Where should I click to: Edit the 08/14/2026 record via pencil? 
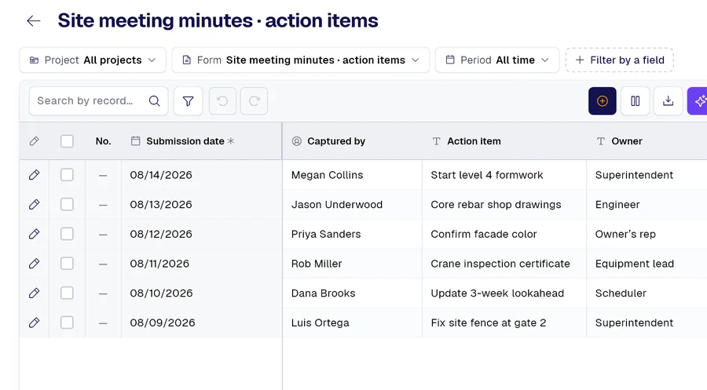click(34, 175)
